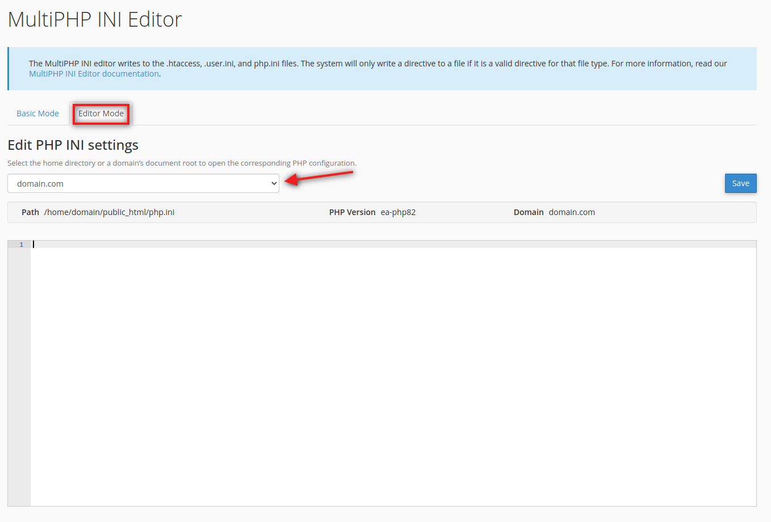Click the 'Select the home directory' instruction text
The height and width of the screenshot is (522, 771).
click(x=182, y=163)
